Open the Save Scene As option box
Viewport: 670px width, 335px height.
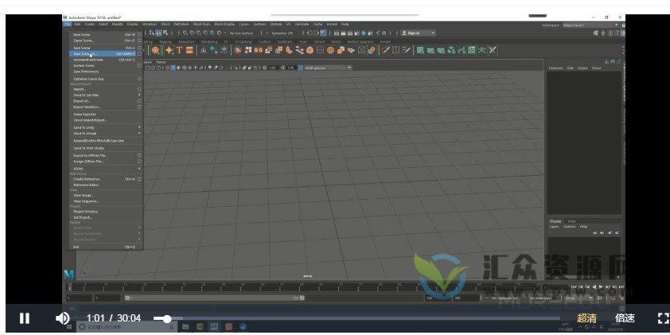point(139,54)
